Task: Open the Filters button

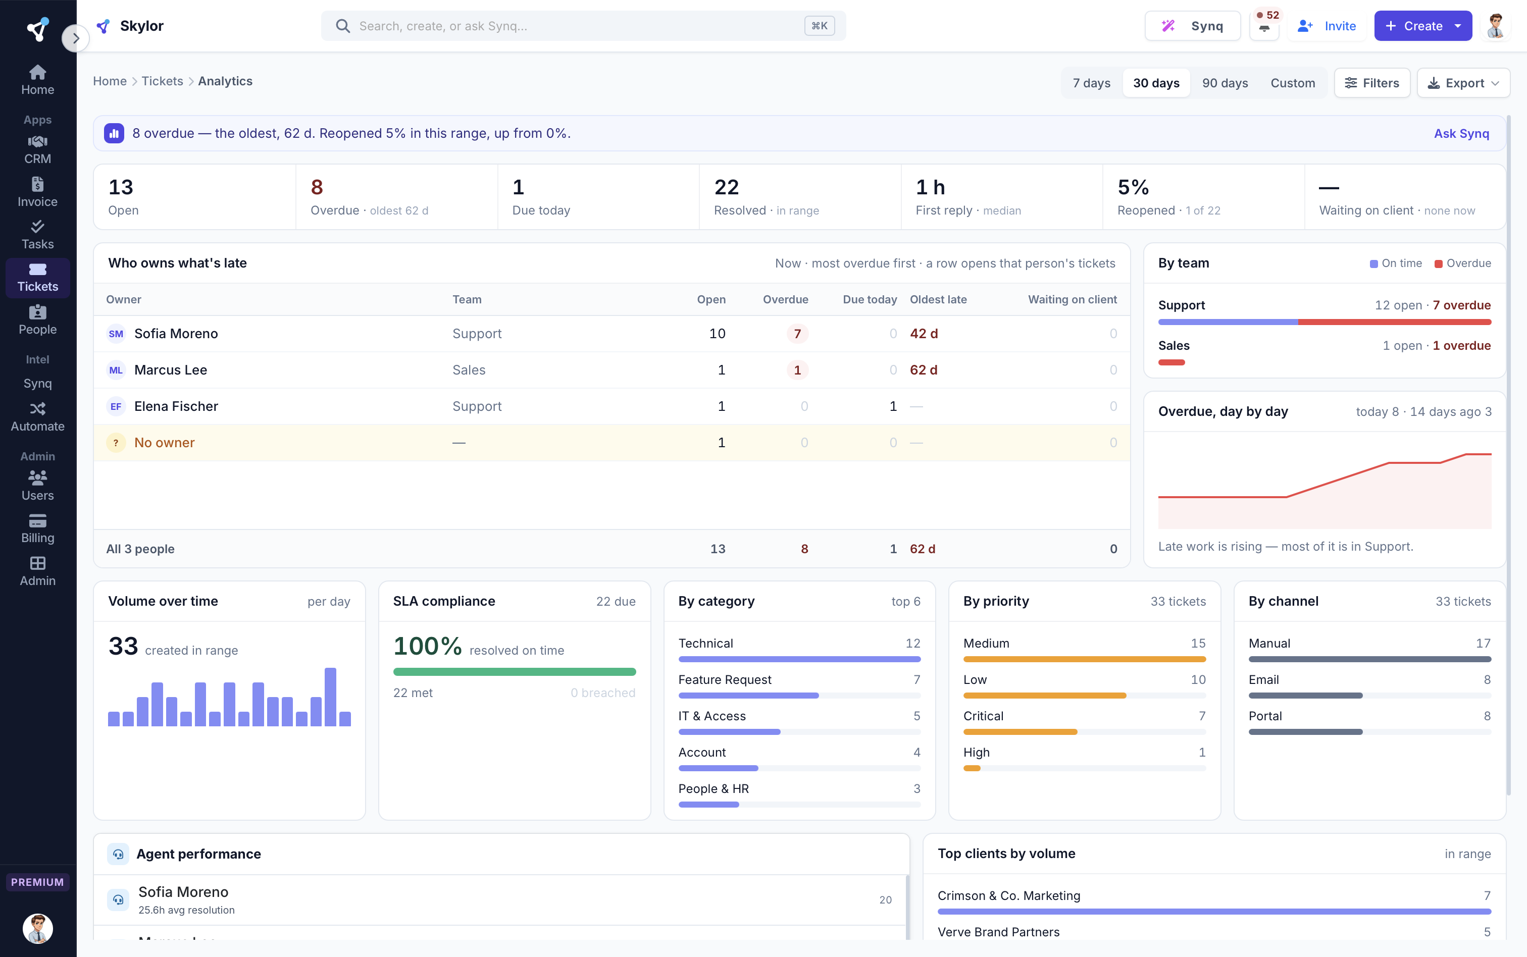Action: point(1372,83)
